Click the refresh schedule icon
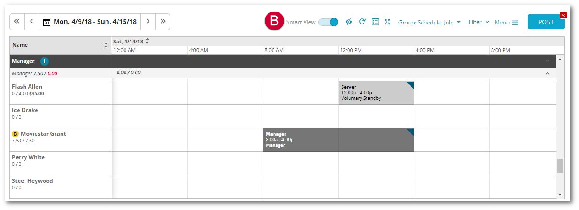The width and height of the screenshot is (579, 210). coord(362,22)
